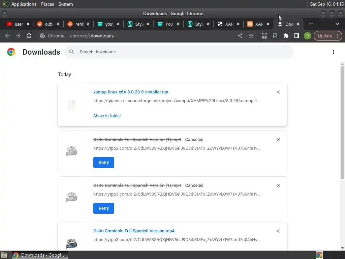Open the green profile avatar
345x259 pixels.
(x=307, y=36)
